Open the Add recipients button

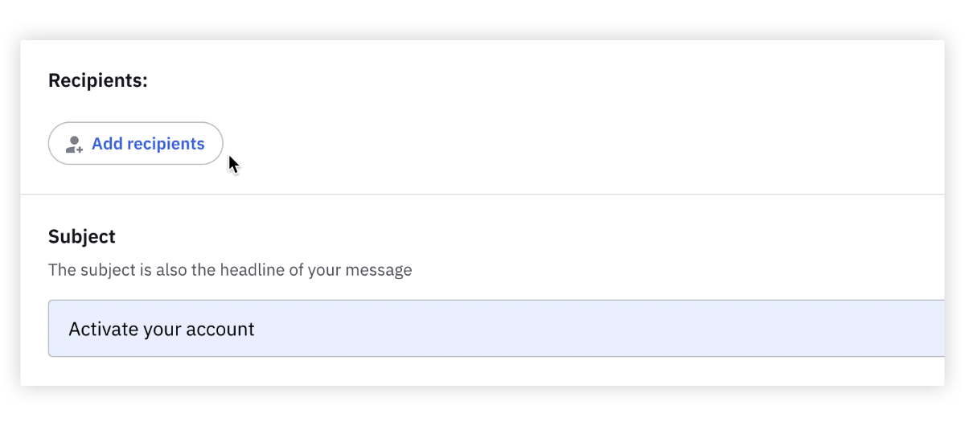point(135,144)
